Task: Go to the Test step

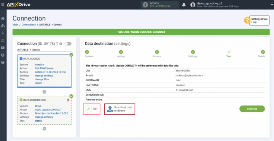Action: [x=229, y=52]
